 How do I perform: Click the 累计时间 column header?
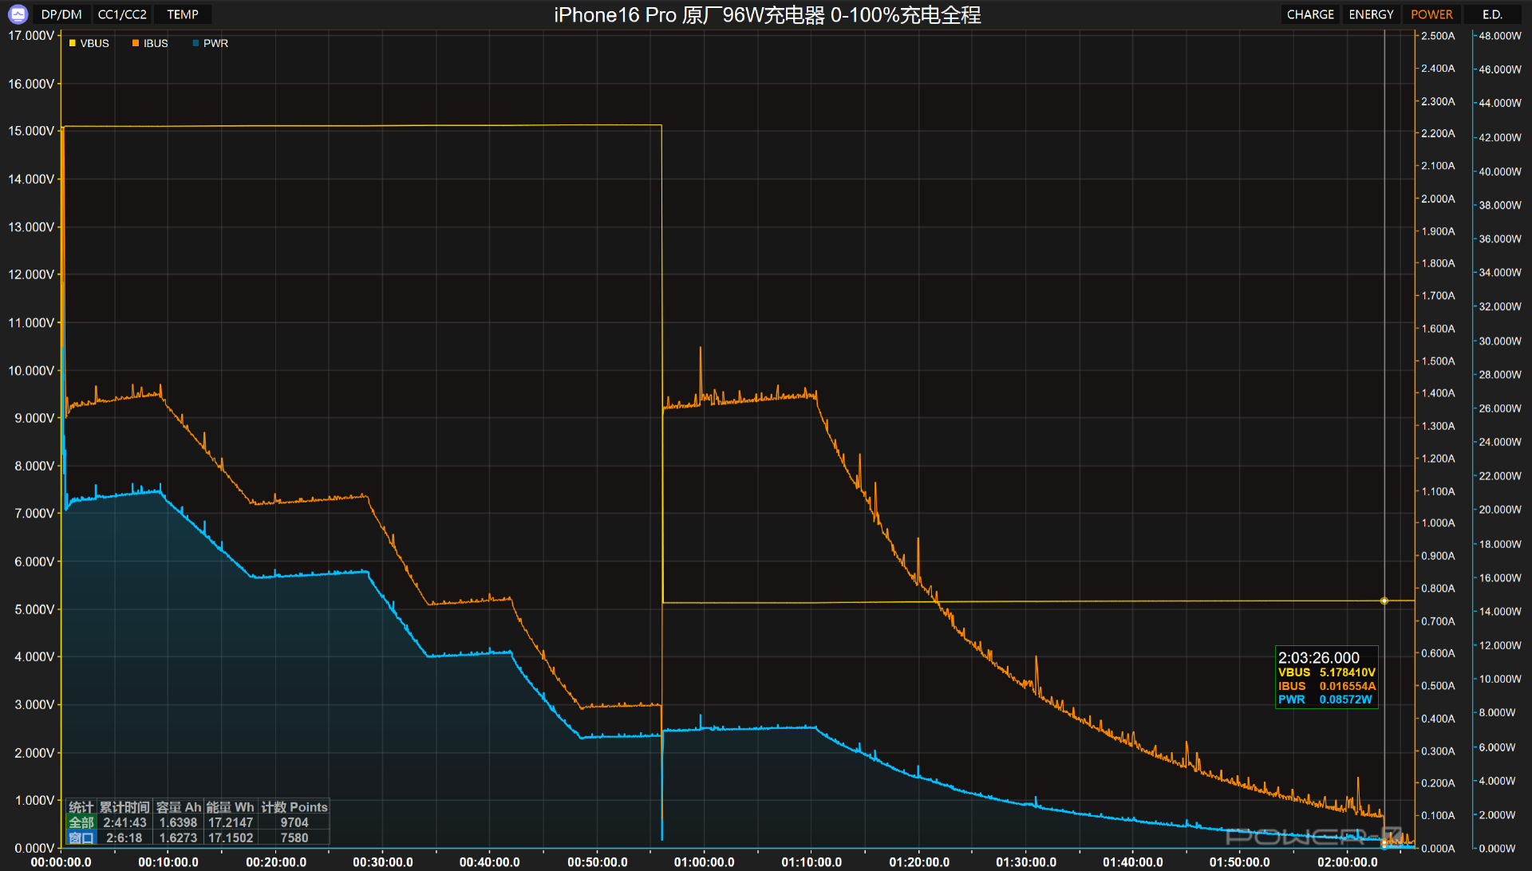click(124, 807)
